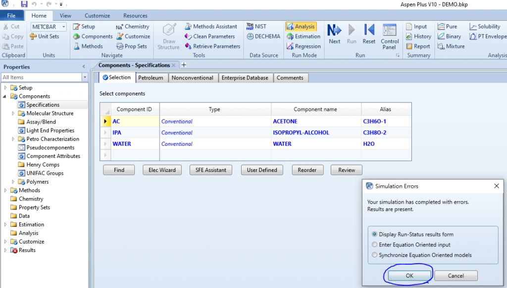This screenshot has height=288, width=507.
Task: Open the DECHEMA data source
Action: (263, 37)
